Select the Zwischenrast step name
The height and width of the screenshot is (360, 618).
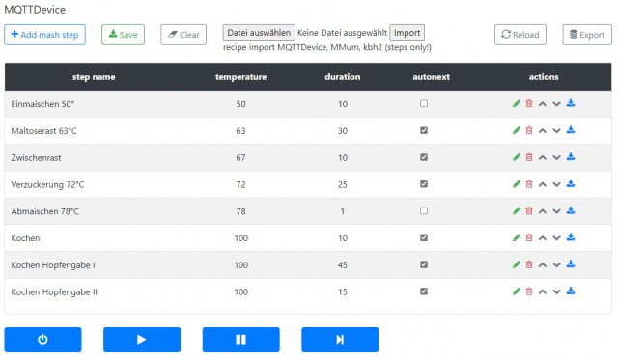click(37, 158)
